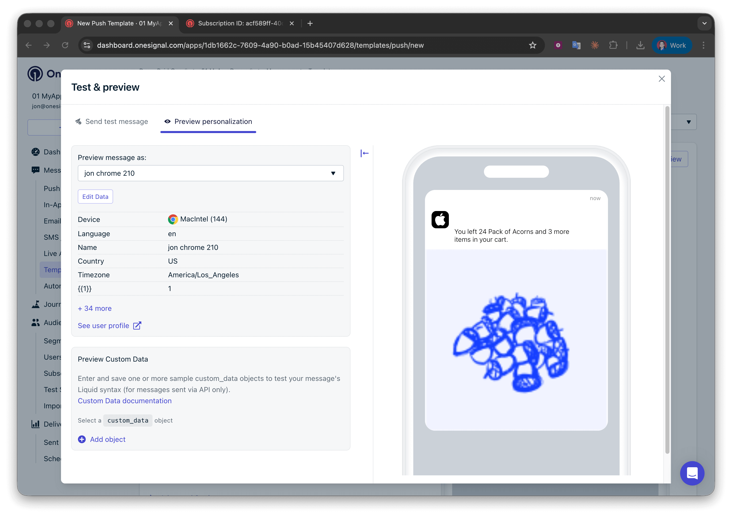Click the collapse panel arrow icon
The height and width of the screenshot is (517, 732).
click(364, 153)
